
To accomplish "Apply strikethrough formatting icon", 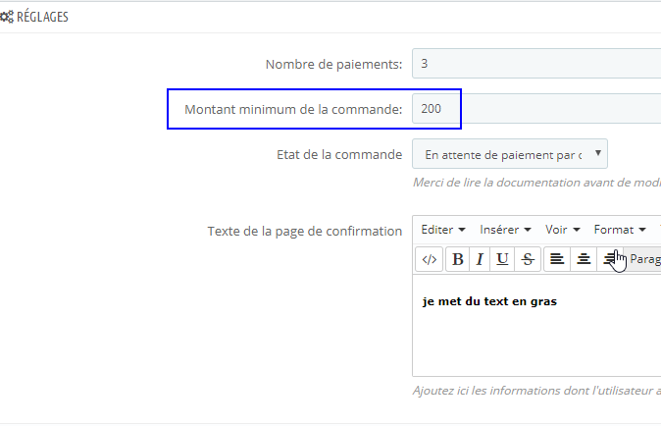I will coord(528,259).
